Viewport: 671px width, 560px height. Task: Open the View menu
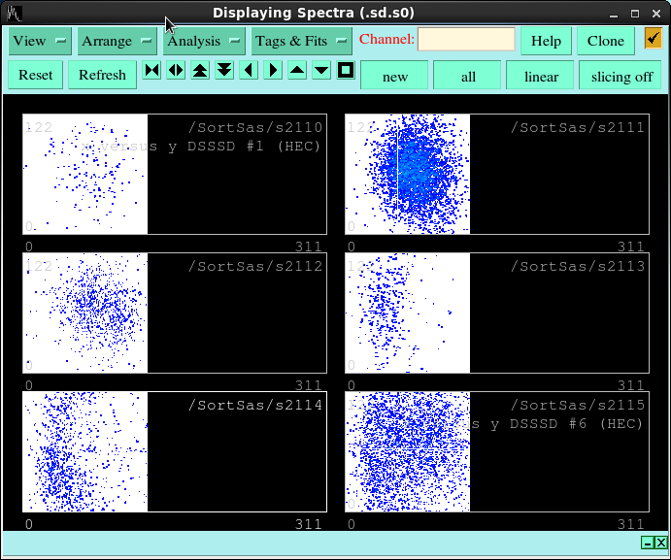(x=40, y=41)
